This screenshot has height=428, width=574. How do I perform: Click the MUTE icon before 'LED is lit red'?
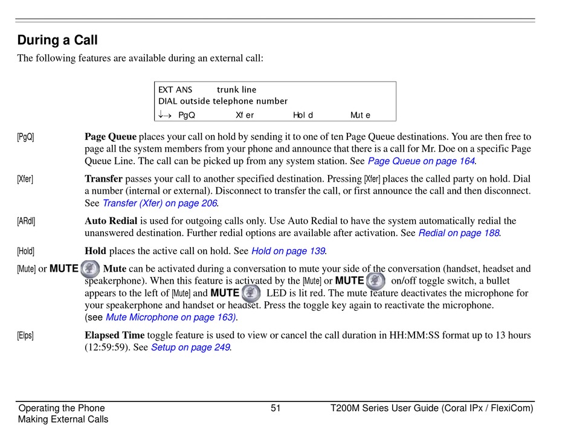[251, 293]
